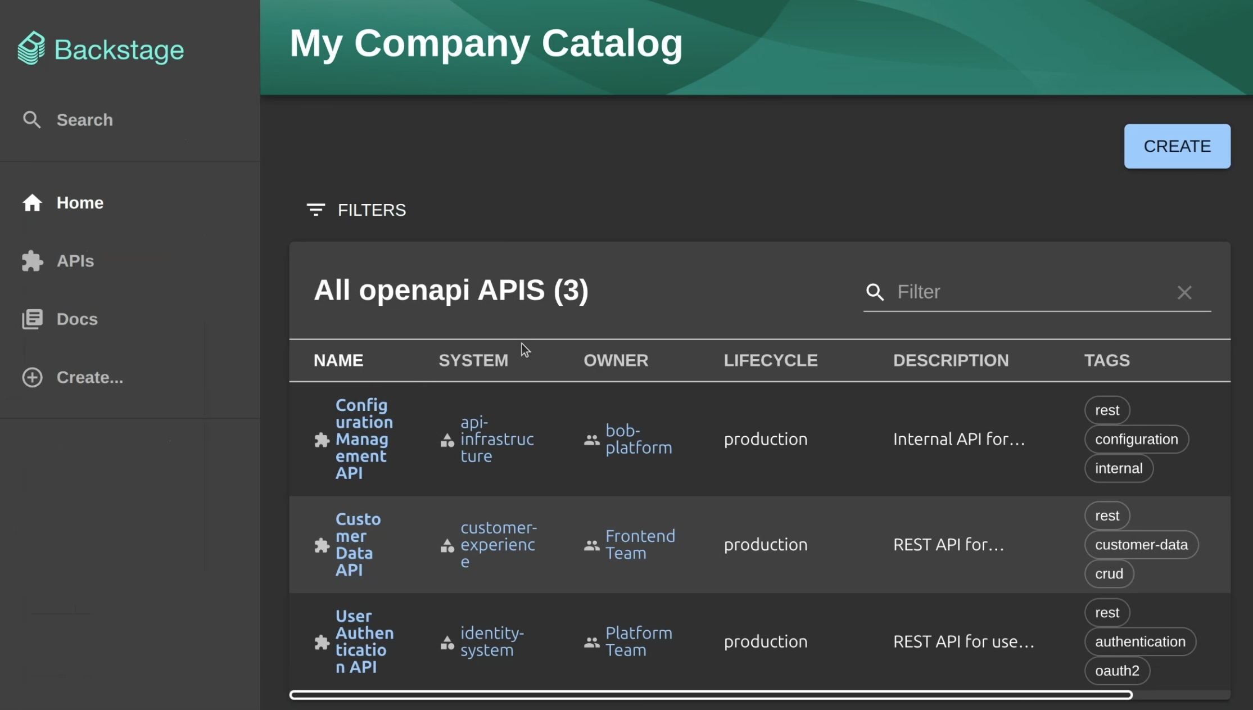Open the User Authentication API entity
This screenshot has height=710, width=1253.
coord(364,641)
